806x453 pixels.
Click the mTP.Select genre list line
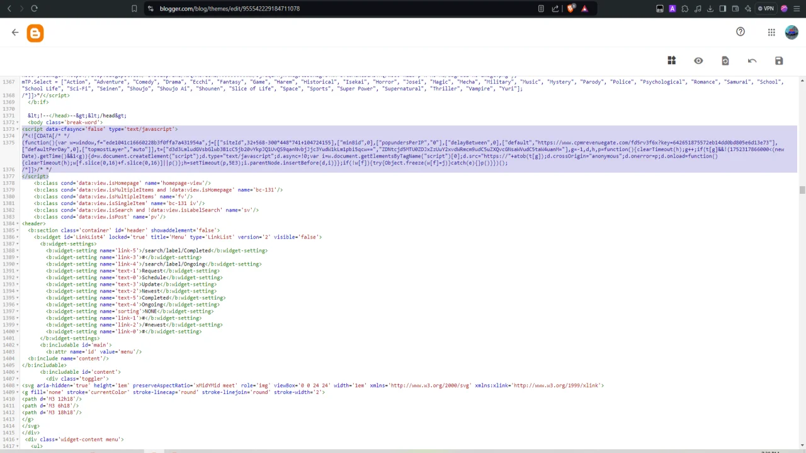(403, 85)
